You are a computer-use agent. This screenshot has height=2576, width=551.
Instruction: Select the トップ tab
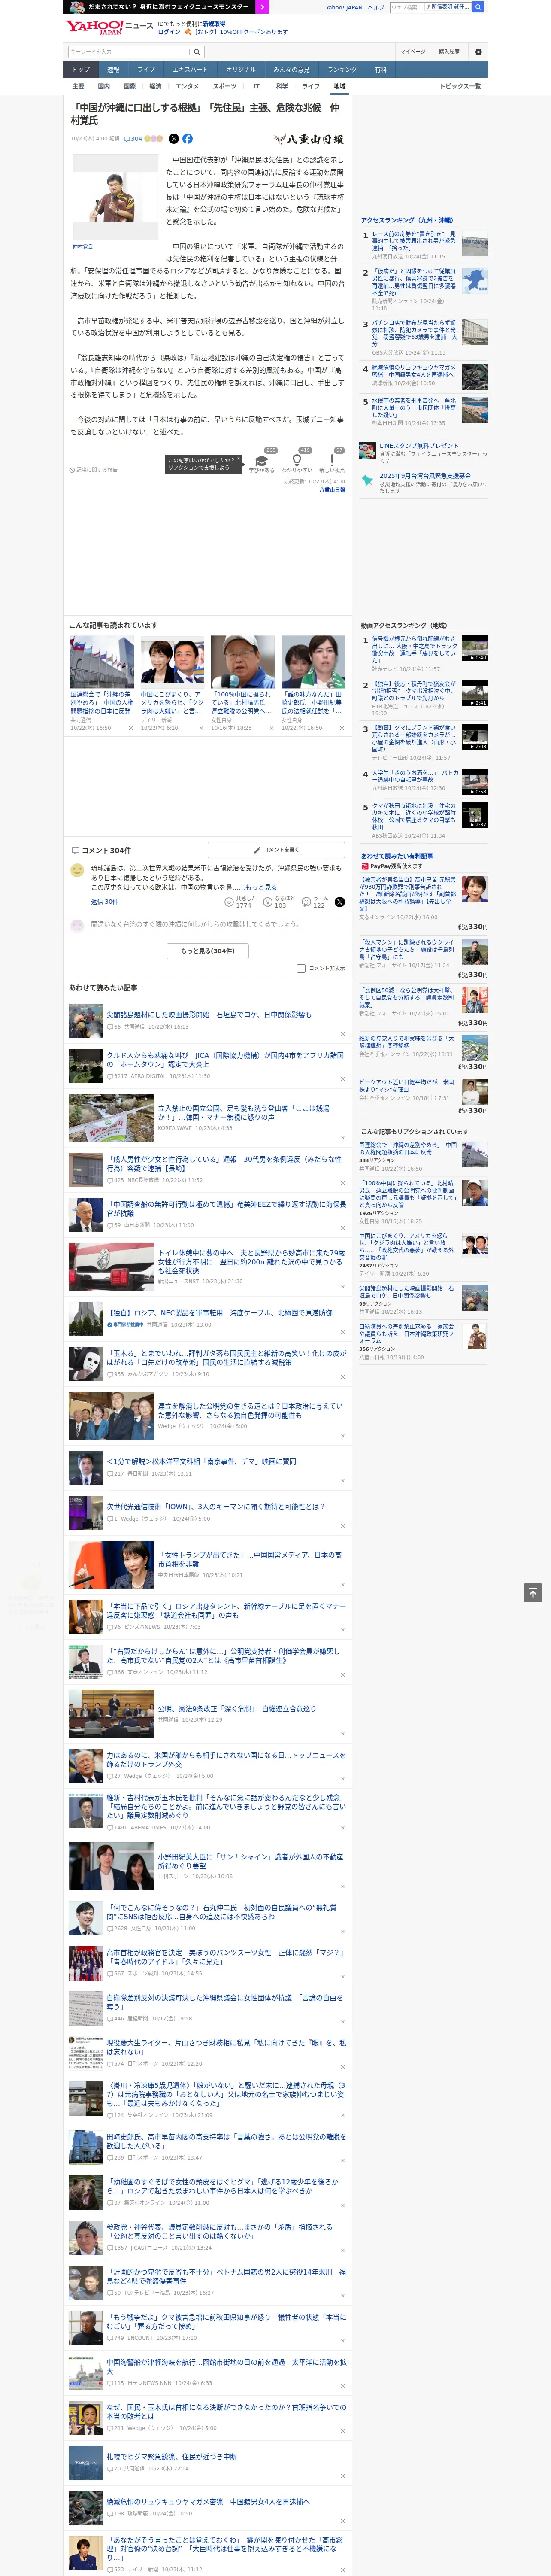click(x=81, y=70)
